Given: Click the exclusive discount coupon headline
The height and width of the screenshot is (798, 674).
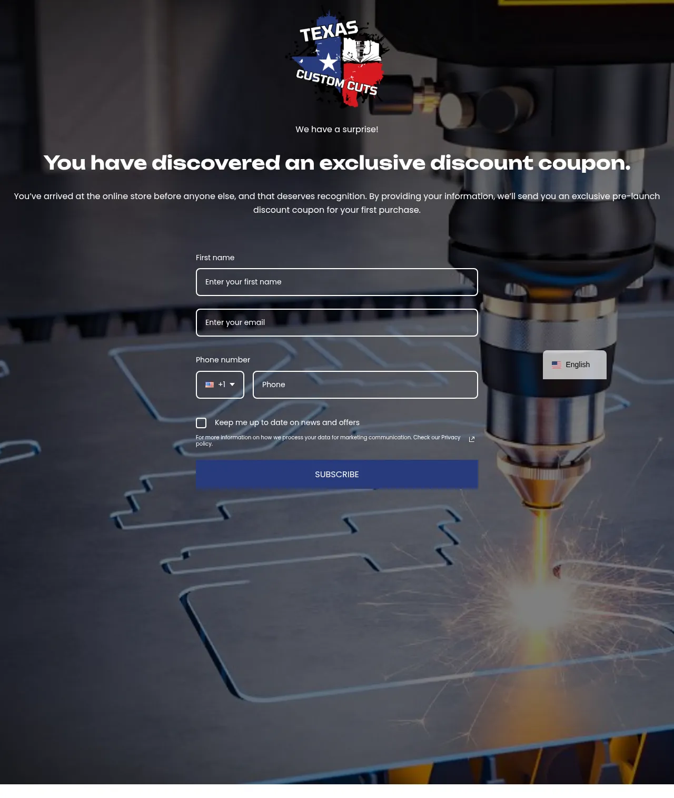Looking at the screenshot, I should (337, 163).
